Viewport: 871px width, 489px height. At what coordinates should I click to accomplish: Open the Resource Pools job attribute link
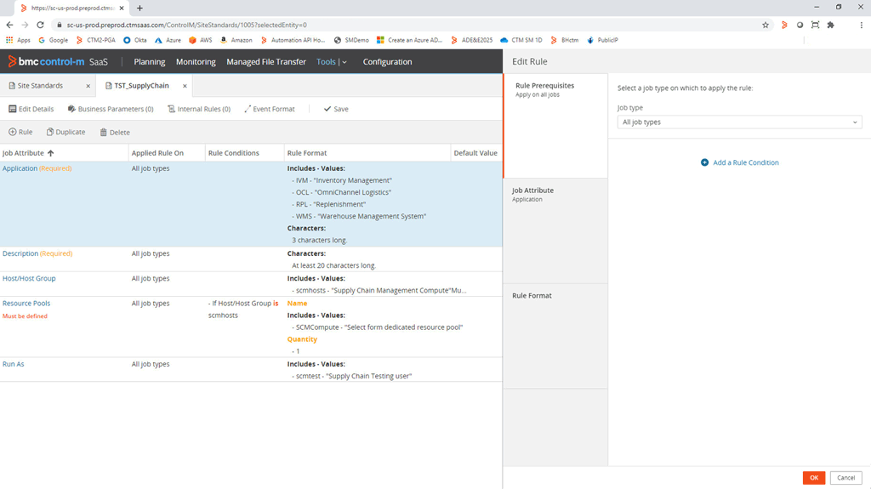pyautogui.click(x=26, y=304)
